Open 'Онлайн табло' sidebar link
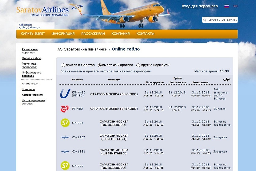The height and width of the screenshot is (171, 256). click(31, 58)
